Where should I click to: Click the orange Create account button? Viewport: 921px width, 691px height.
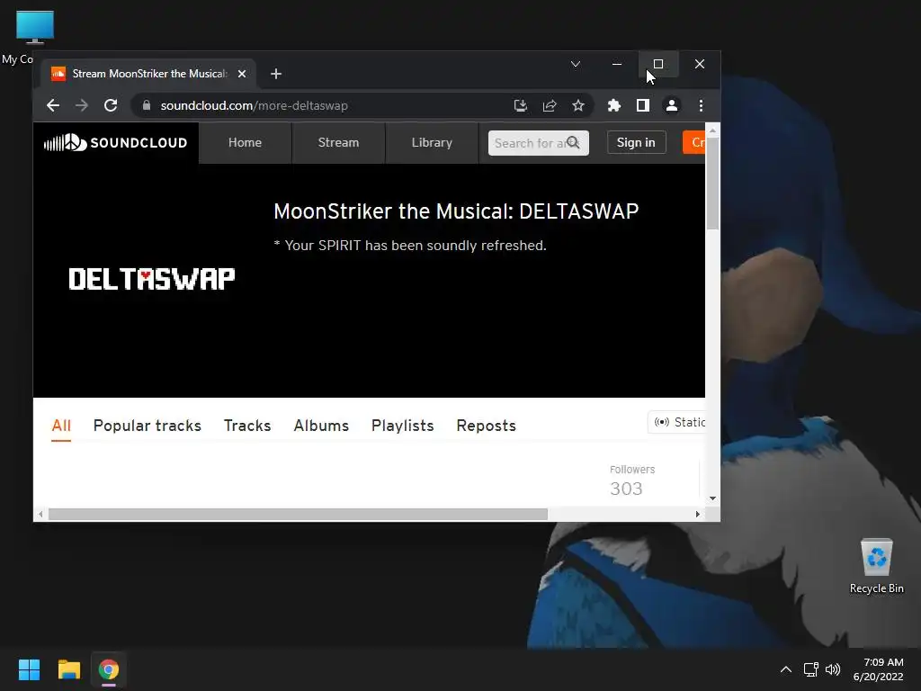[694, 143]
